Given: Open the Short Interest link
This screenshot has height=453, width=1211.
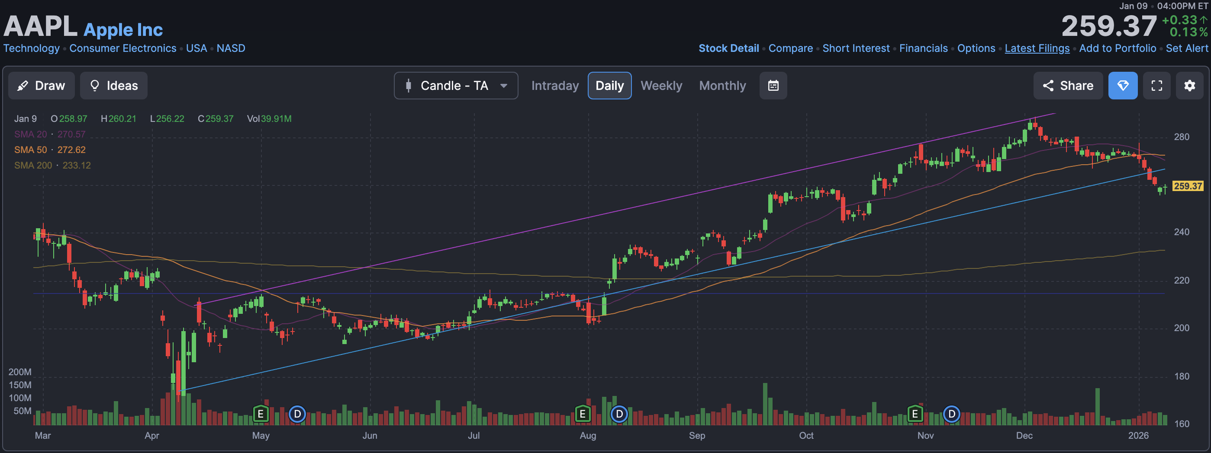Looking at the screenshot, I should 856,48.
